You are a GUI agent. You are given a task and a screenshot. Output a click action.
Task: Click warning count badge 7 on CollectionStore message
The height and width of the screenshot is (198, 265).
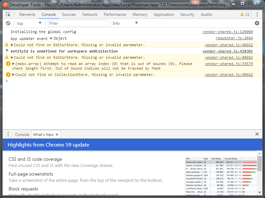pyautogui.click(x=8, y=75)
